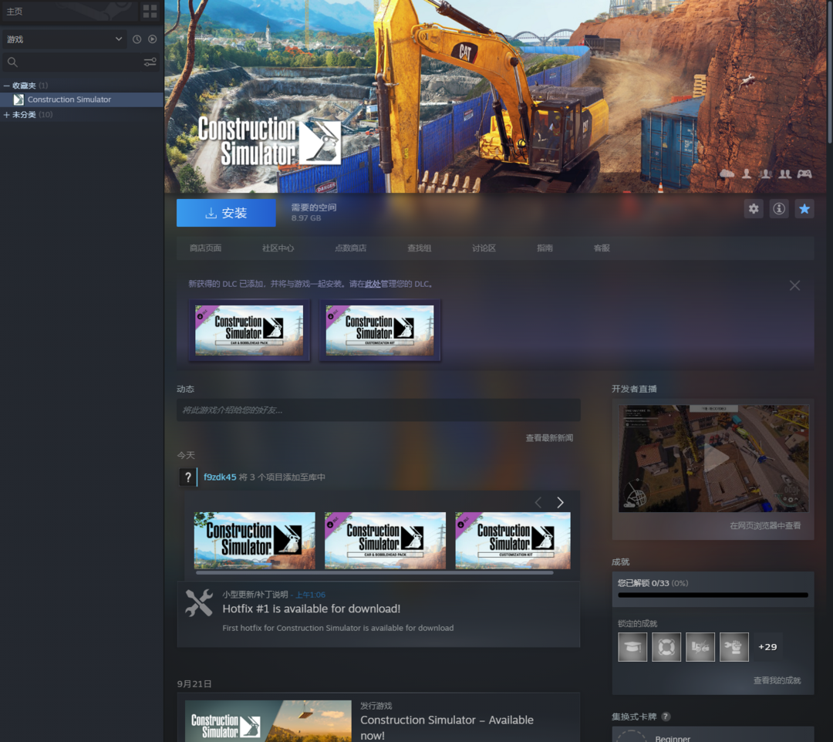This screenshot has height=742, width=833.
Task: Click the trading cards help question mark
Action: point(666,717)
